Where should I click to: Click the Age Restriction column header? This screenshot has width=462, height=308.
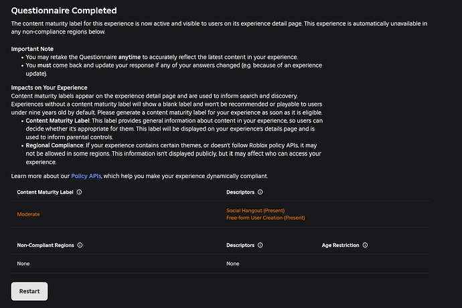(340, 245)
